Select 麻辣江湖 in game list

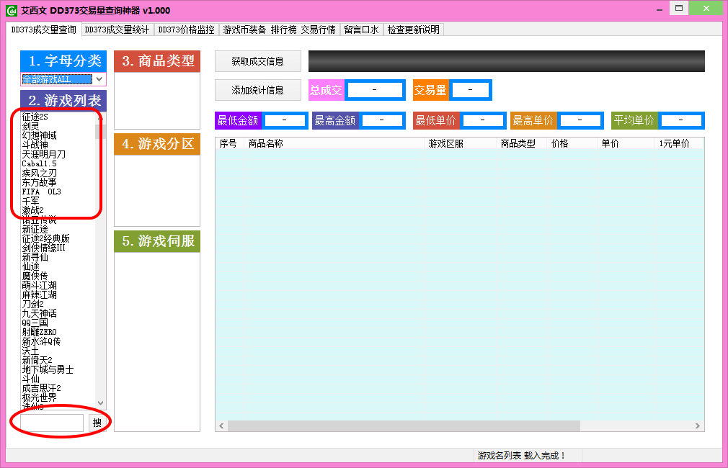point(40,294)
